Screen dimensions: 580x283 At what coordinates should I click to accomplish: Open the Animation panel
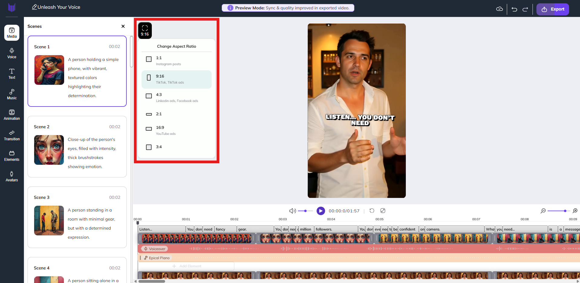click(x=12, y=115)
